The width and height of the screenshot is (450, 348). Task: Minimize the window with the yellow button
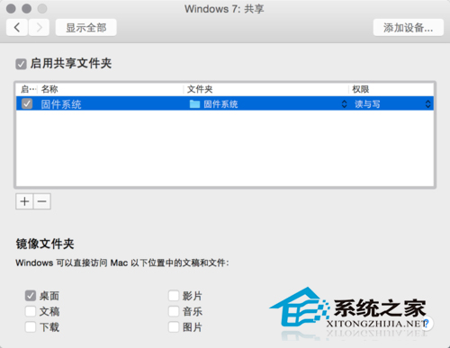pyautogui.click(x=27, y=8)
